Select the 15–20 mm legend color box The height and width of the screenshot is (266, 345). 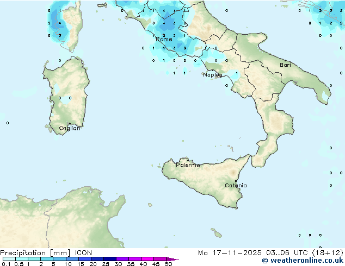tap(84, 259)
